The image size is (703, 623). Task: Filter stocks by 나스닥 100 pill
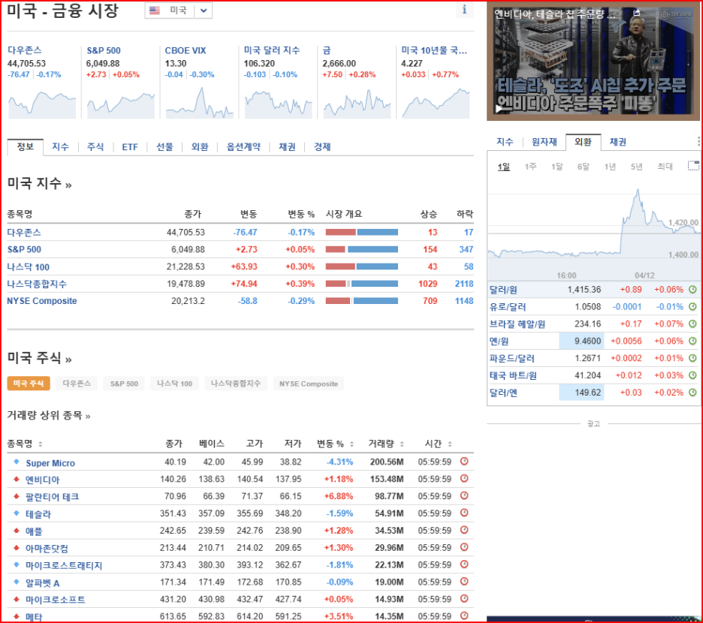174,384
